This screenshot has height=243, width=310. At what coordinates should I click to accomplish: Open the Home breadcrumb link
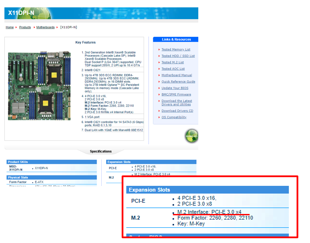click(10, 27)
